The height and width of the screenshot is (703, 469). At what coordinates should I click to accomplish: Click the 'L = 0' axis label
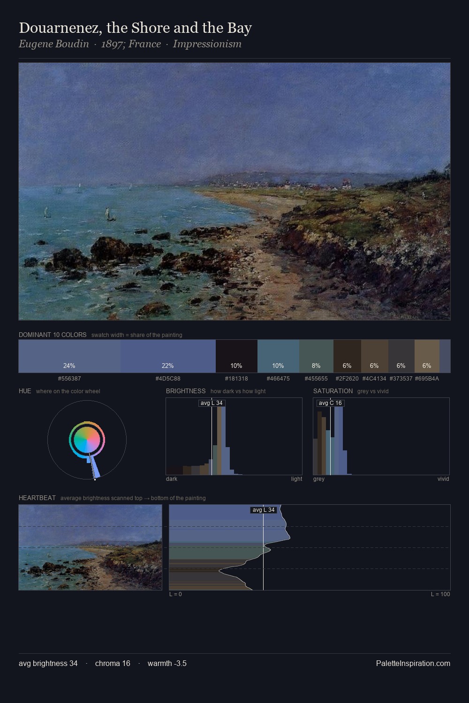pyautogui.click(x=175, y=594)
